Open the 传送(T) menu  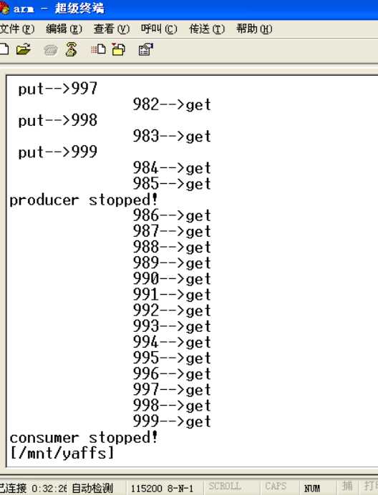[207, 29]
